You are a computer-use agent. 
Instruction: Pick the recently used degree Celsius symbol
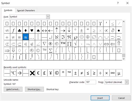pyautogui.click(x=13, y=73)
